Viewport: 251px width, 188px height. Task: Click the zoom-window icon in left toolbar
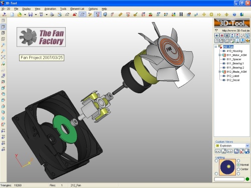point(3,57)
